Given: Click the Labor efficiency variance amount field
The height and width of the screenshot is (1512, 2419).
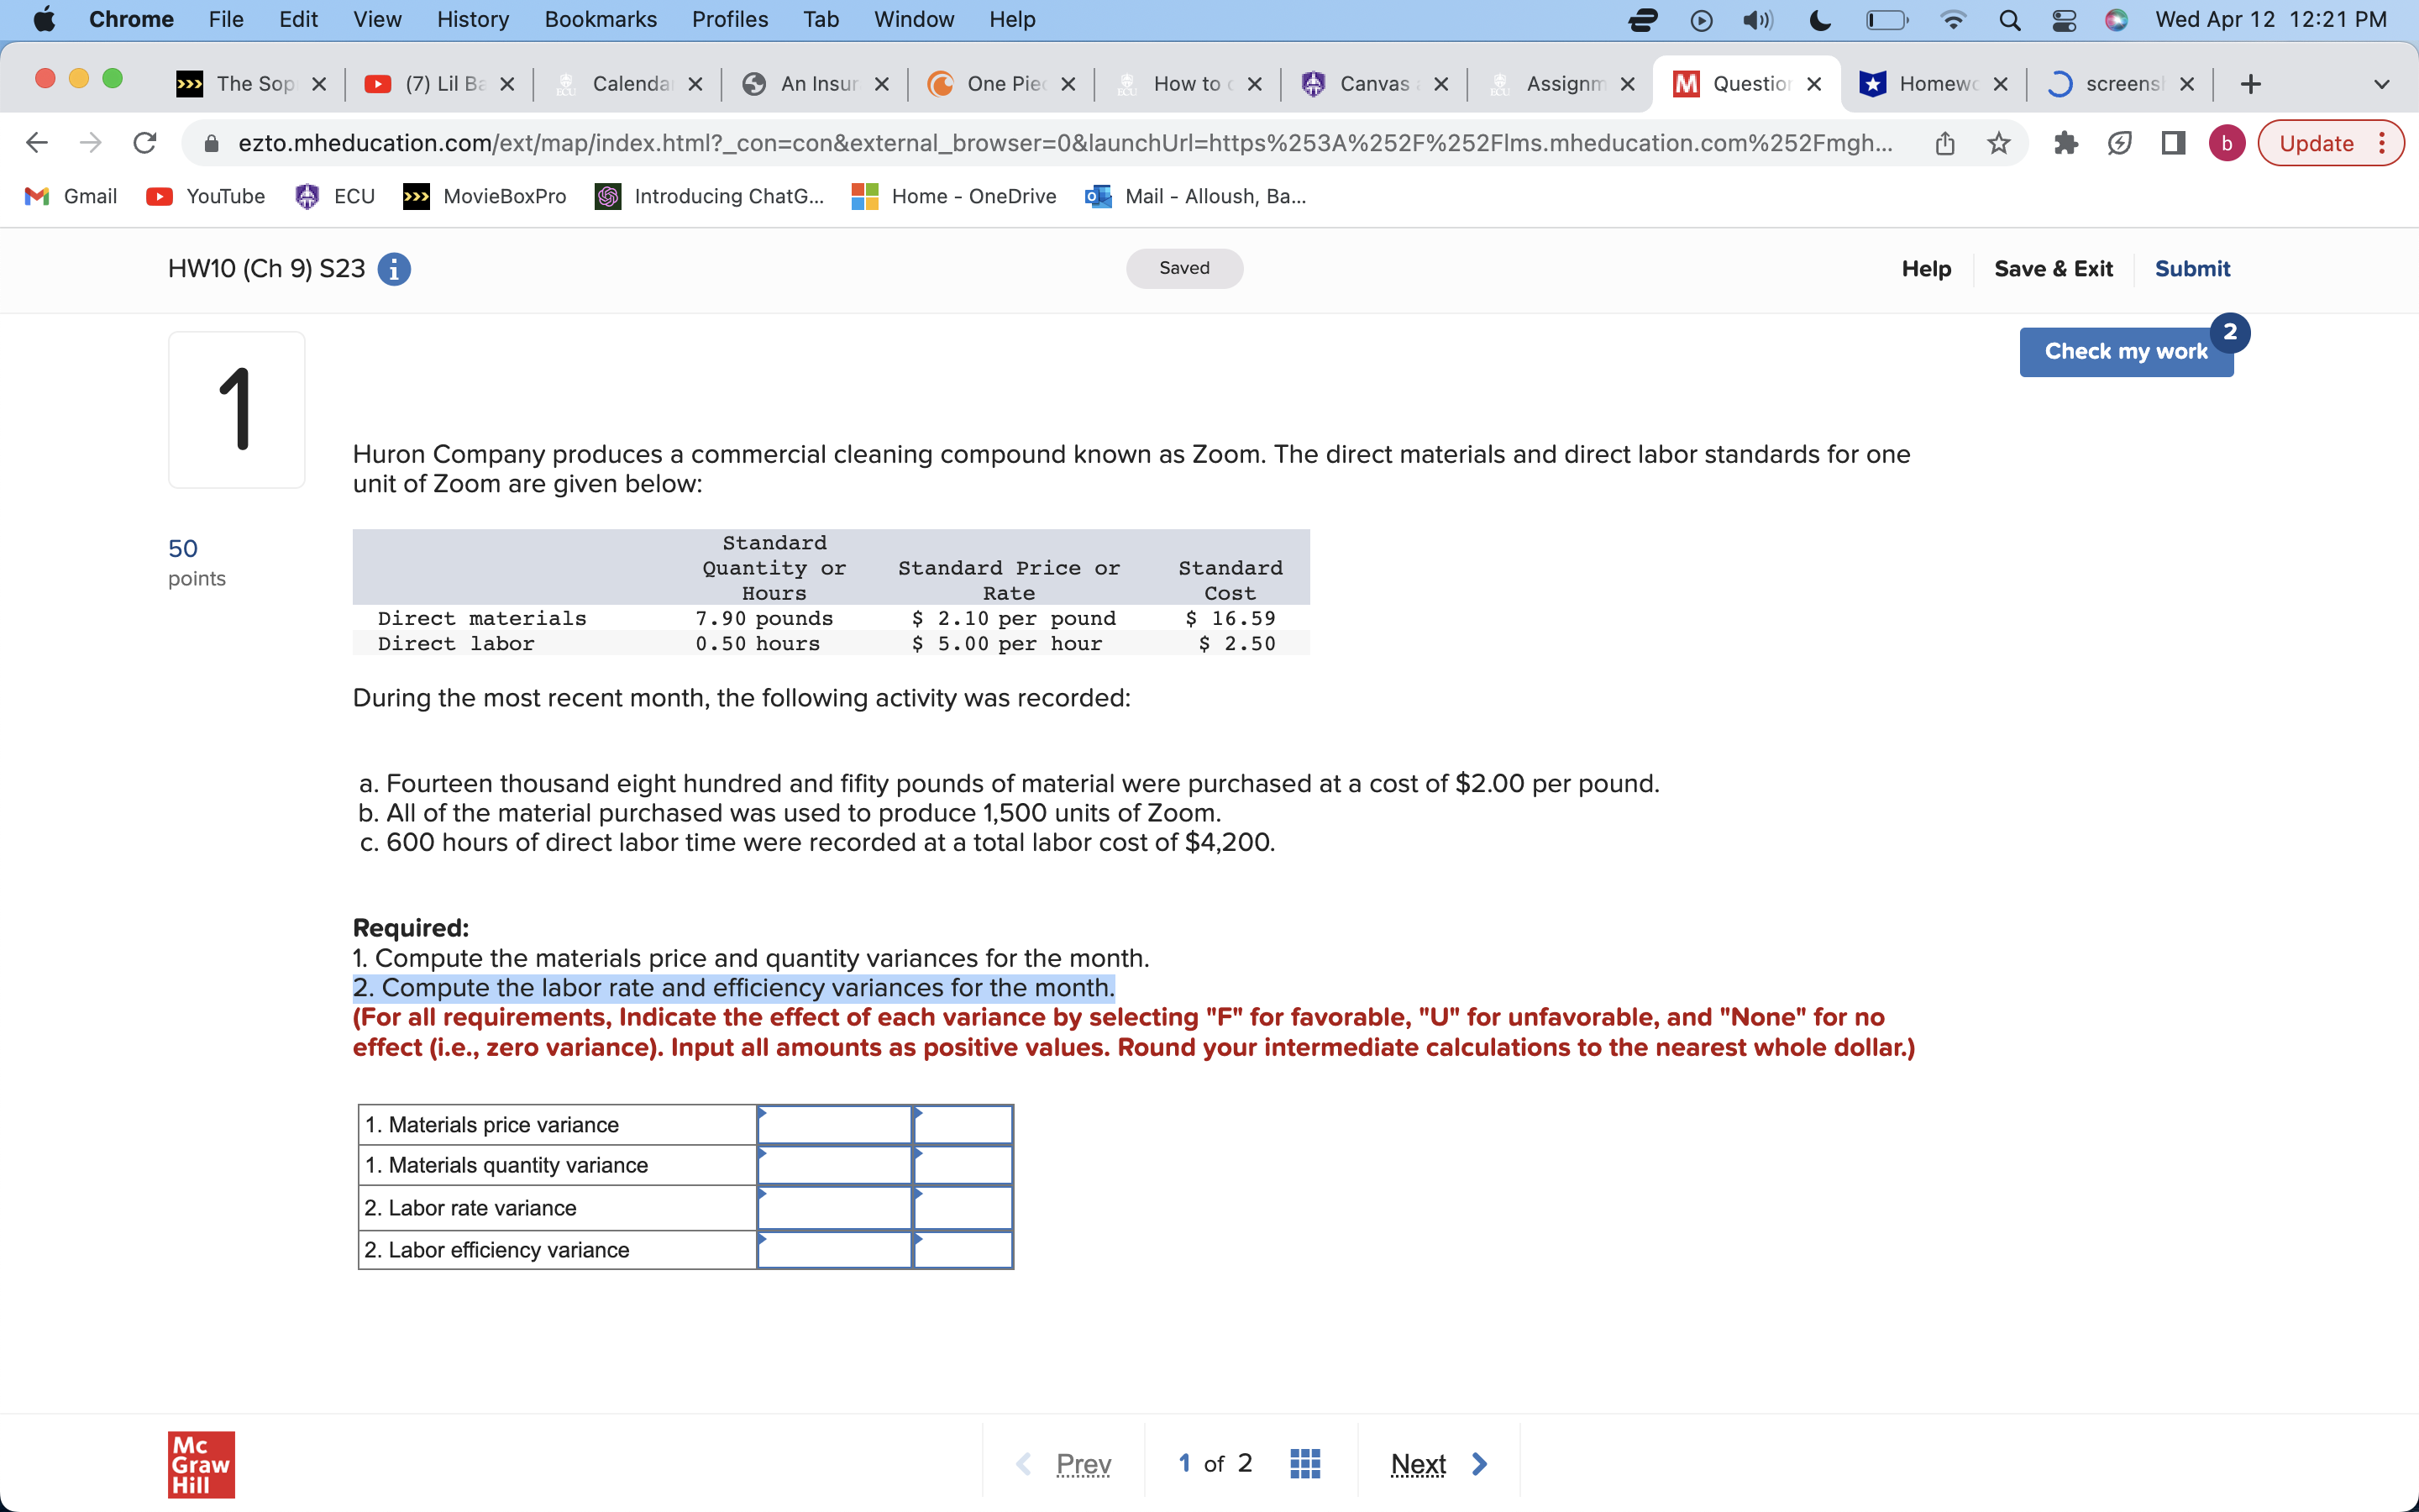Looking at the screenshot, I should click(x=834, y=1249).
